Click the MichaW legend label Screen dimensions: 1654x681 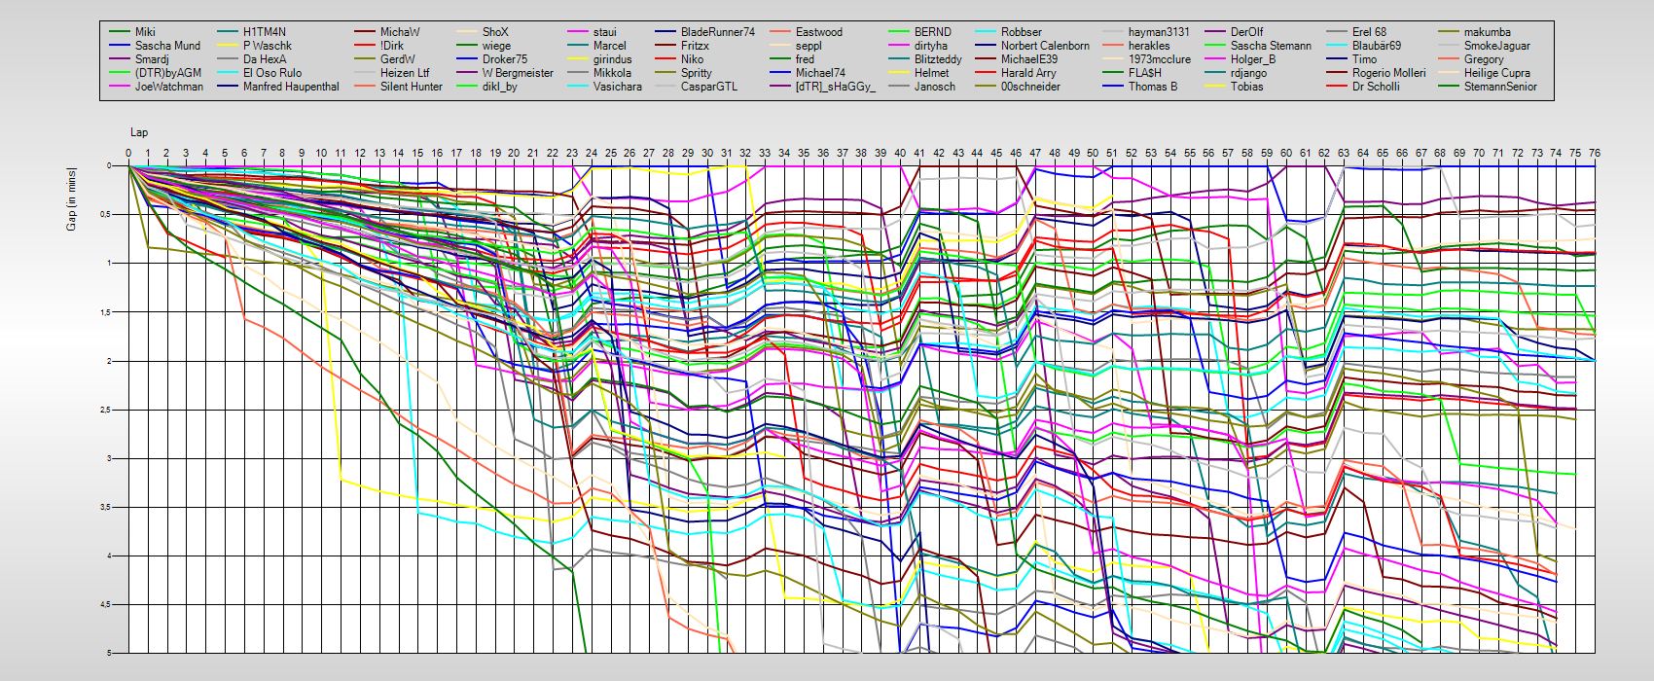tap(400, 32)
